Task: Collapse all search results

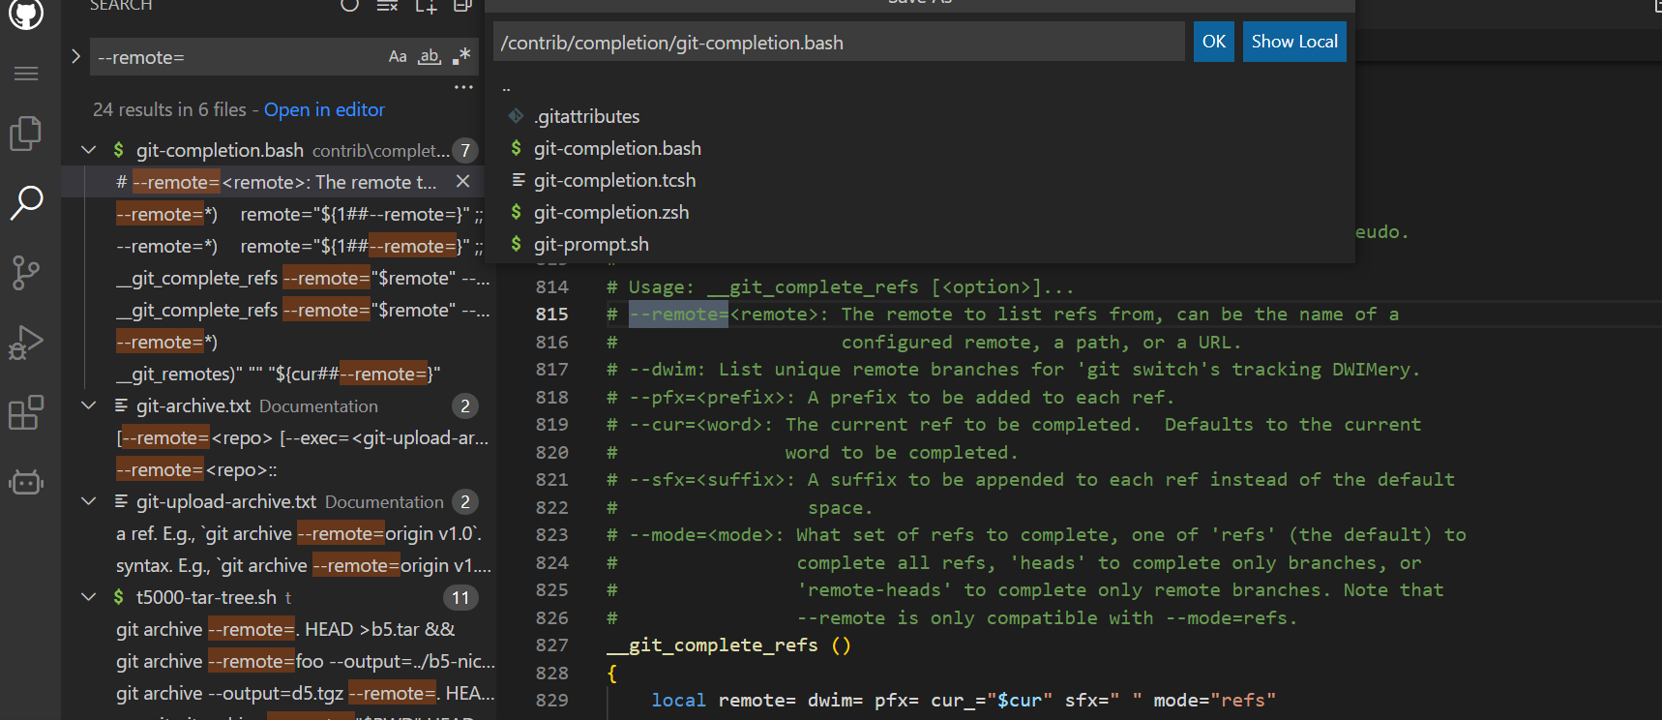Action: (x=462, y=5)
